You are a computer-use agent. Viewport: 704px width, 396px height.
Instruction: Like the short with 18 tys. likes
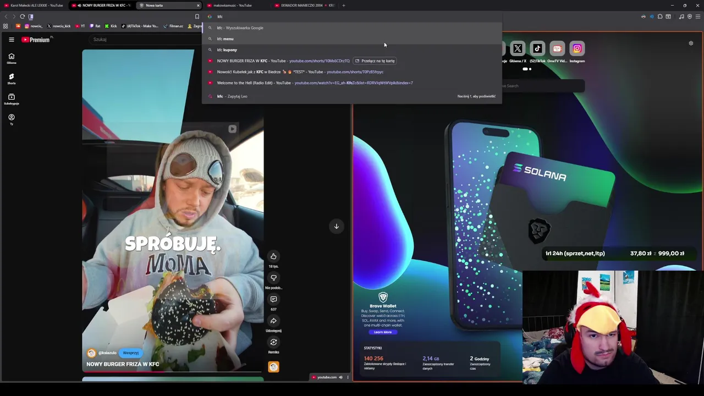[273, 256]
